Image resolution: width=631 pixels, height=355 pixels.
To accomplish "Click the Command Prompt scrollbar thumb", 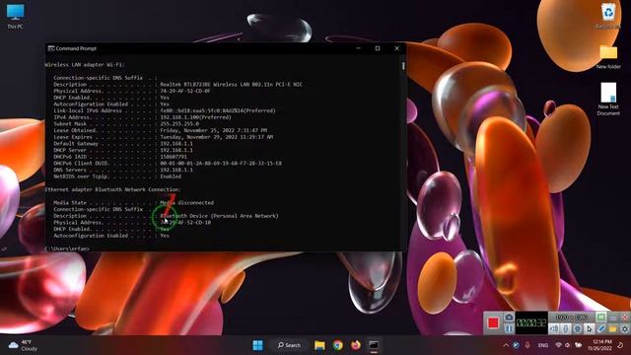I will coord(403,65).
